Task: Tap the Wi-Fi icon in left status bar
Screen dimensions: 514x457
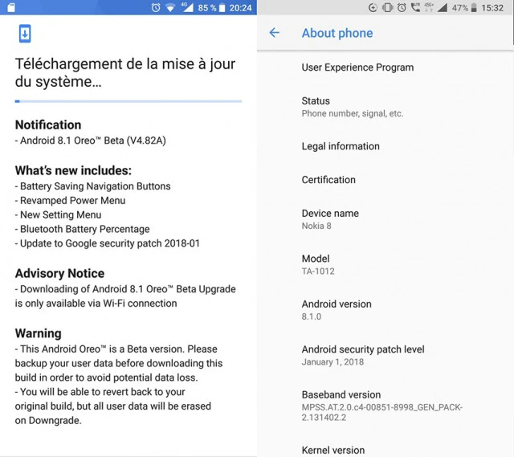Action: [170, 8]
